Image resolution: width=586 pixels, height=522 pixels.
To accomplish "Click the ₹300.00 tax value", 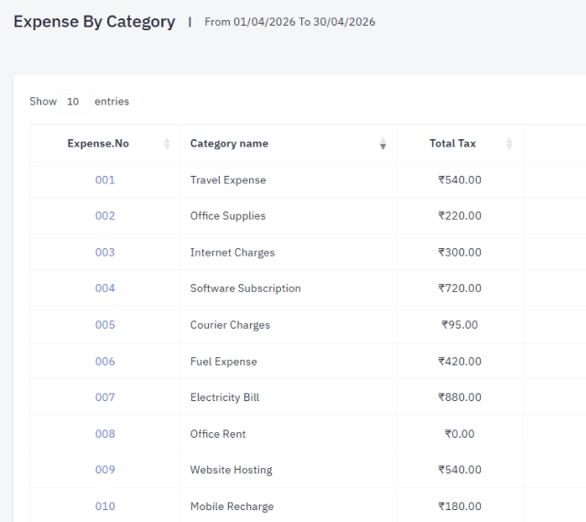I will point(460,253).
